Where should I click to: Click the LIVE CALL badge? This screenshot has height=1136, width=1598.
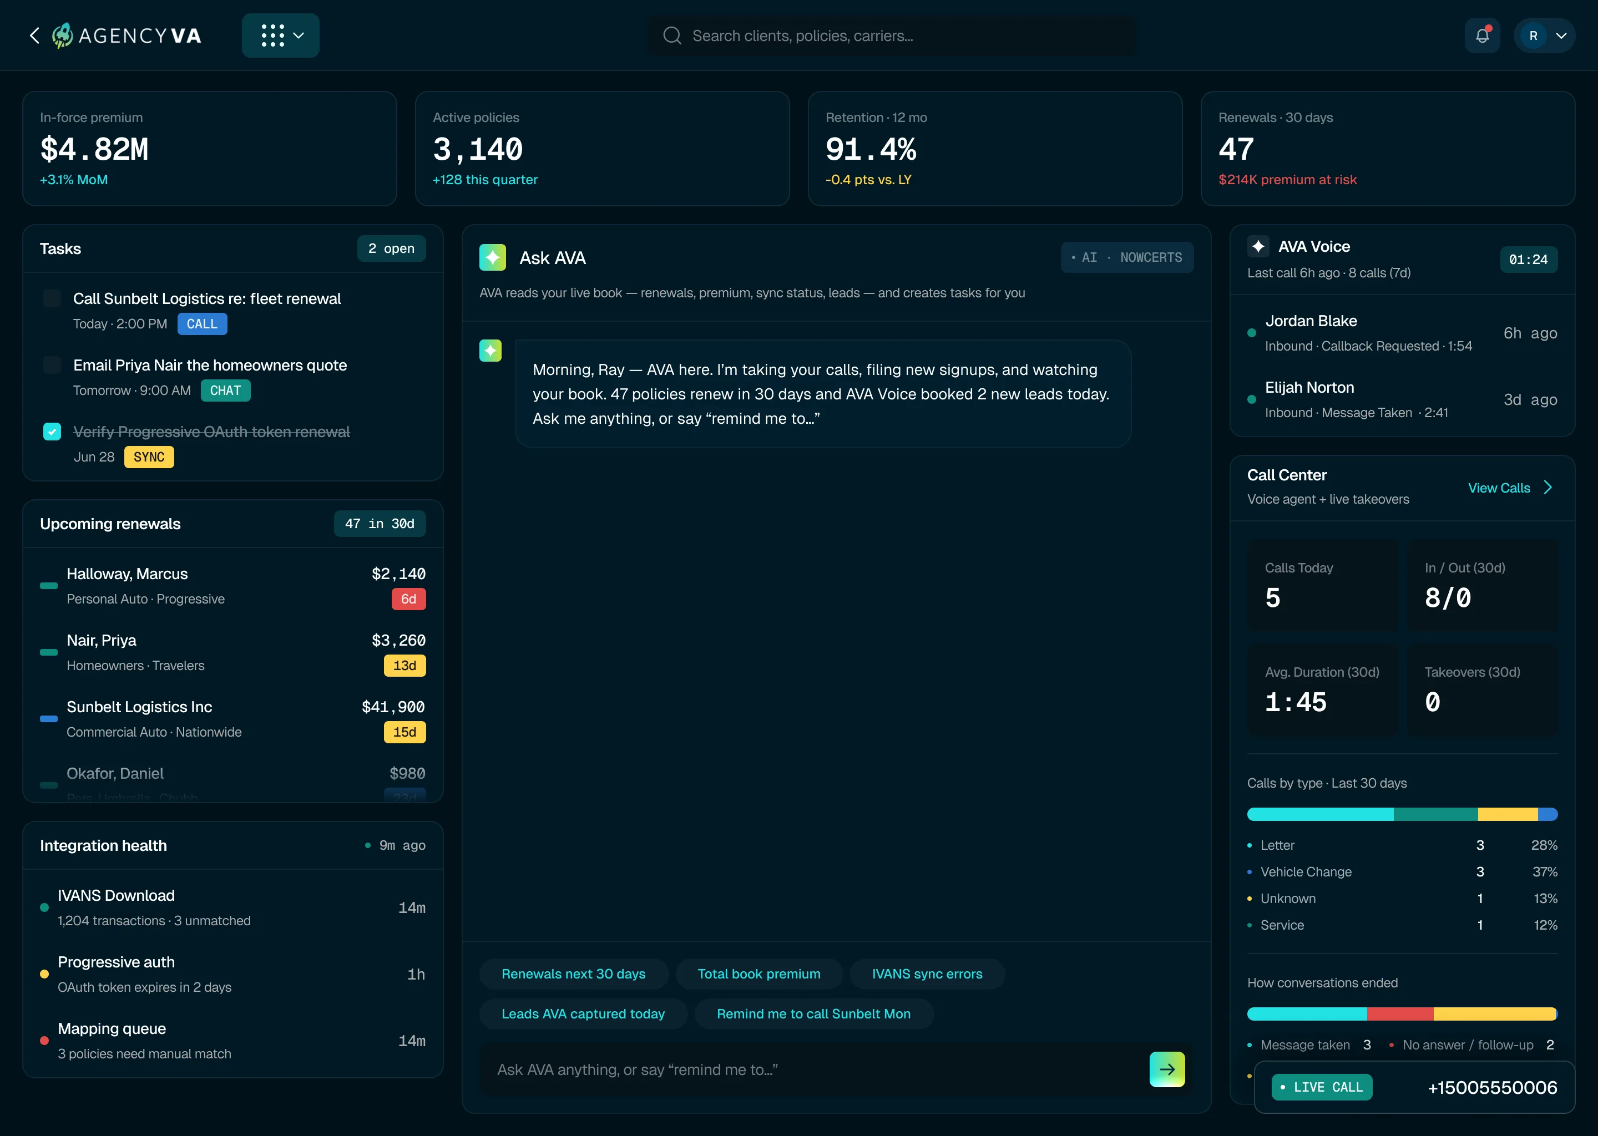click(1322, 1087)
